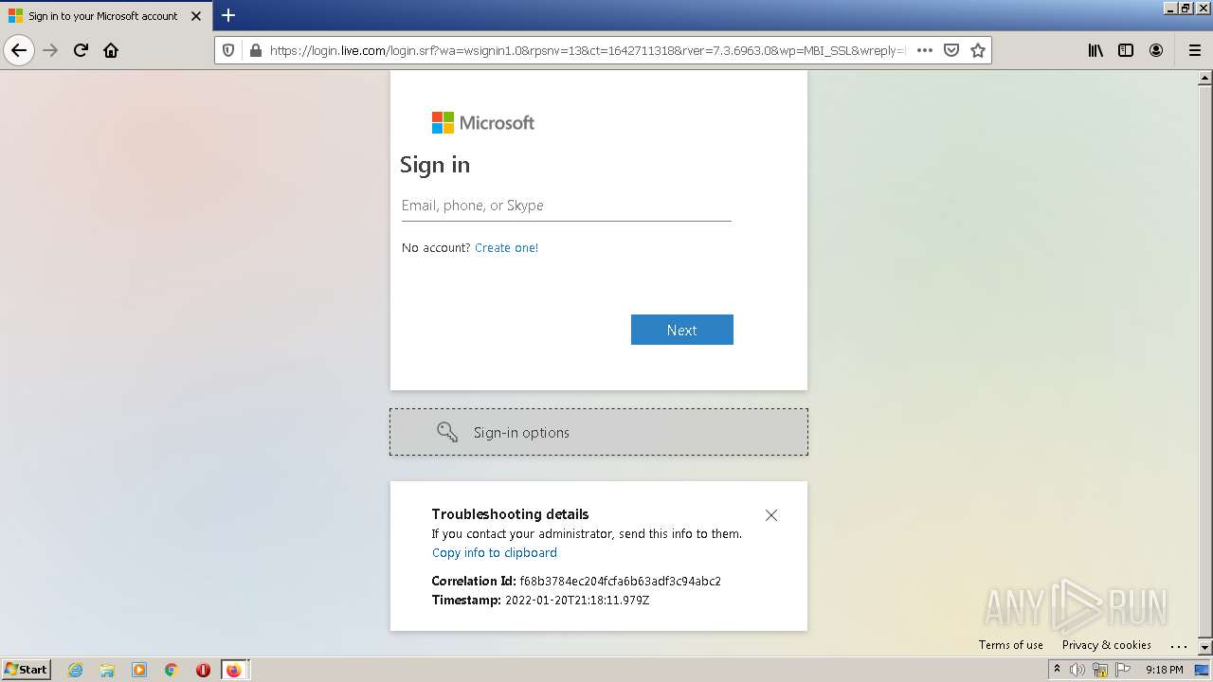The image size is (1213, 682).
Task: Click the Microsoft logo
Action: 483,122
